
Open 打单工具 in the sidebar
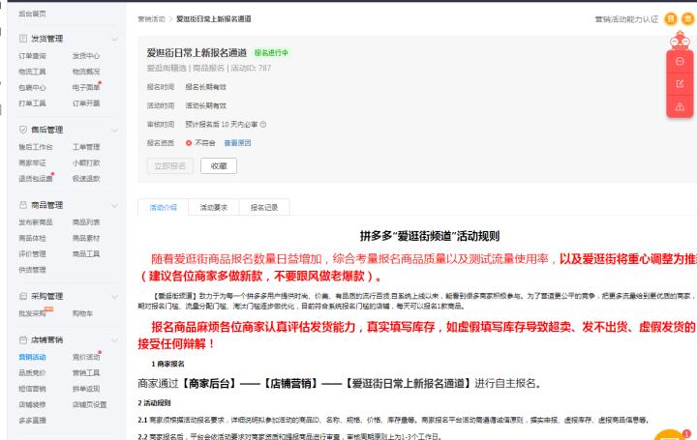click(x=32, y=103)
